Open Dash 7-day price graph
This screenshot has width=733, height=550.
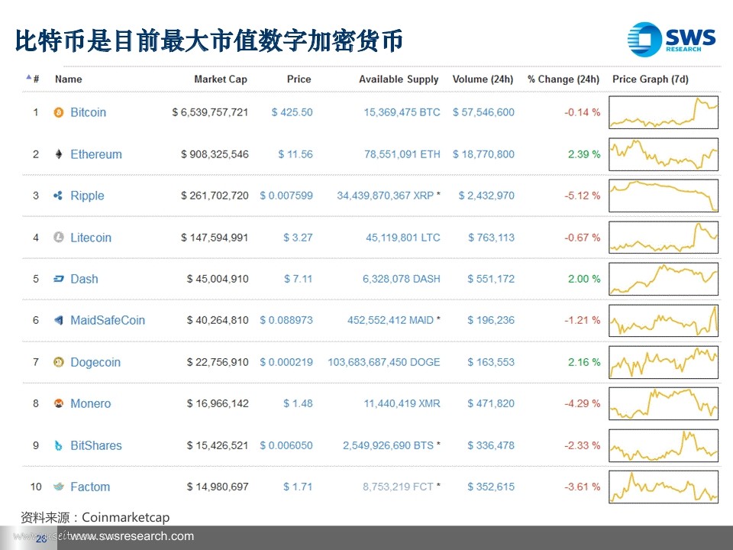pos(664,279)
